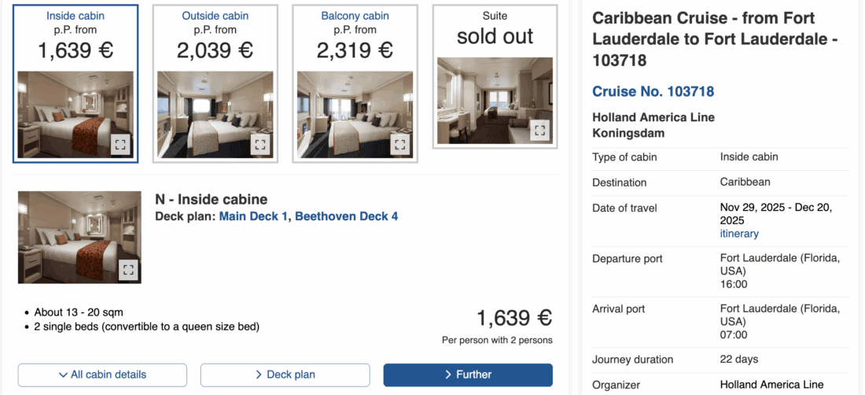Expand All cabin details
Viewport: 865px width, 395px height.
[102, 375]
